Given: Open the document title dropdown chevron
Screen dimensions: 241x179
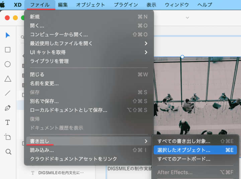Looking at the screenshot, I should pos(187,18).
